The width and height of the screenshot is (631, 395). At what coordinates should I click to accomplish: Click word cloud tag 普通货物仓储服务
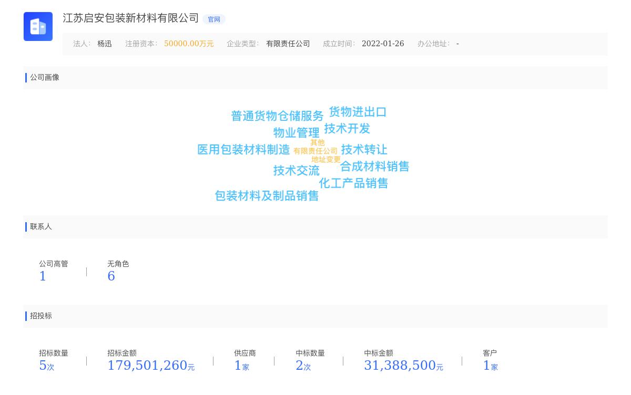(278, 116)
